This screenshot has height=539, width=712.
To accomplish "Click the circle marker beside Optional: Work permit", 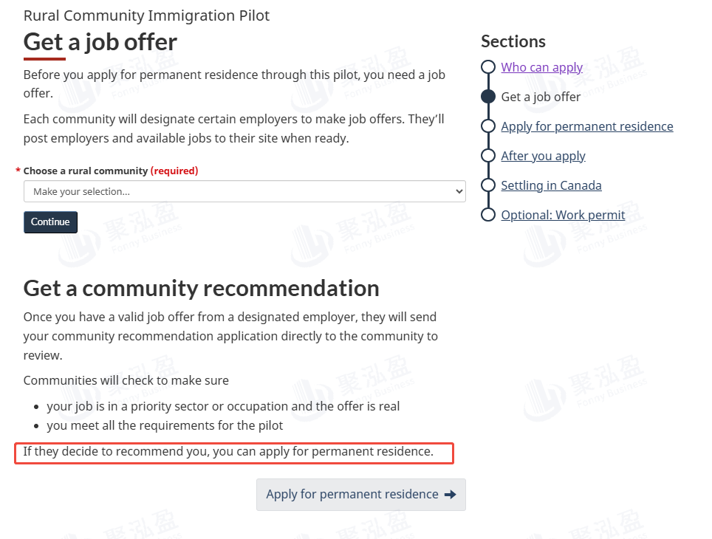I will (487, 215).
